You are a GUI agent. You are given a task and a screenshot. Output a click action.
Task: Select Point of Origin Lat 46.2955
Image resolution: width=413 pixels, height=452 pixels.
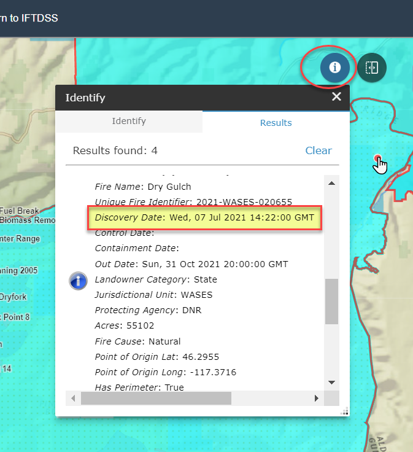click(157, 357)
